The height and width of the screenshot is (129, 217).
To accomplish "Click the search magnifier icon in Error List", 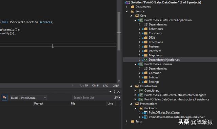I will [x=116, y=97].
